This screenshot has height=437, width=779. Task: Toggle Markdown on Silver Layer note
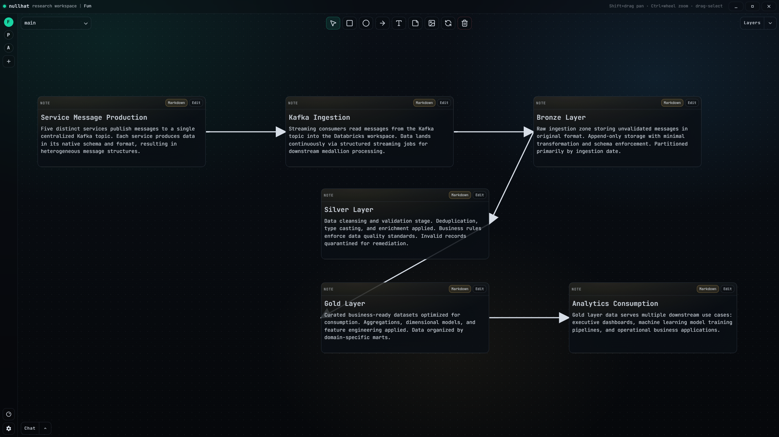460,195
